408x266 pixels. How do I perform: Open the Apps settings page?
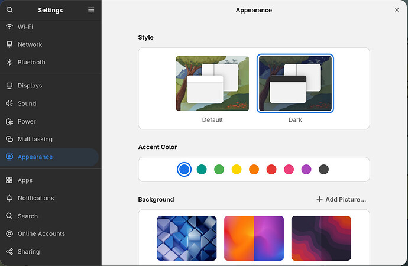coord(25,180)
